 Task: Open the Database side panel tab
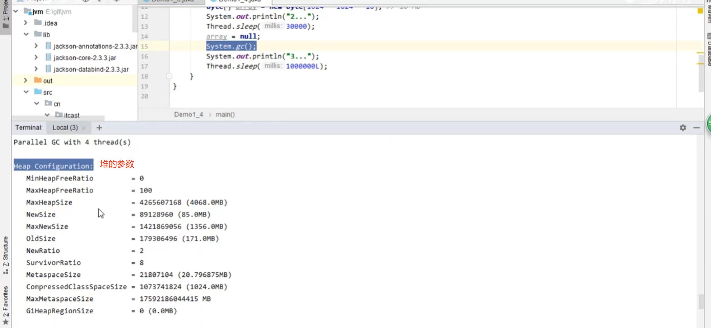(709, 50)
